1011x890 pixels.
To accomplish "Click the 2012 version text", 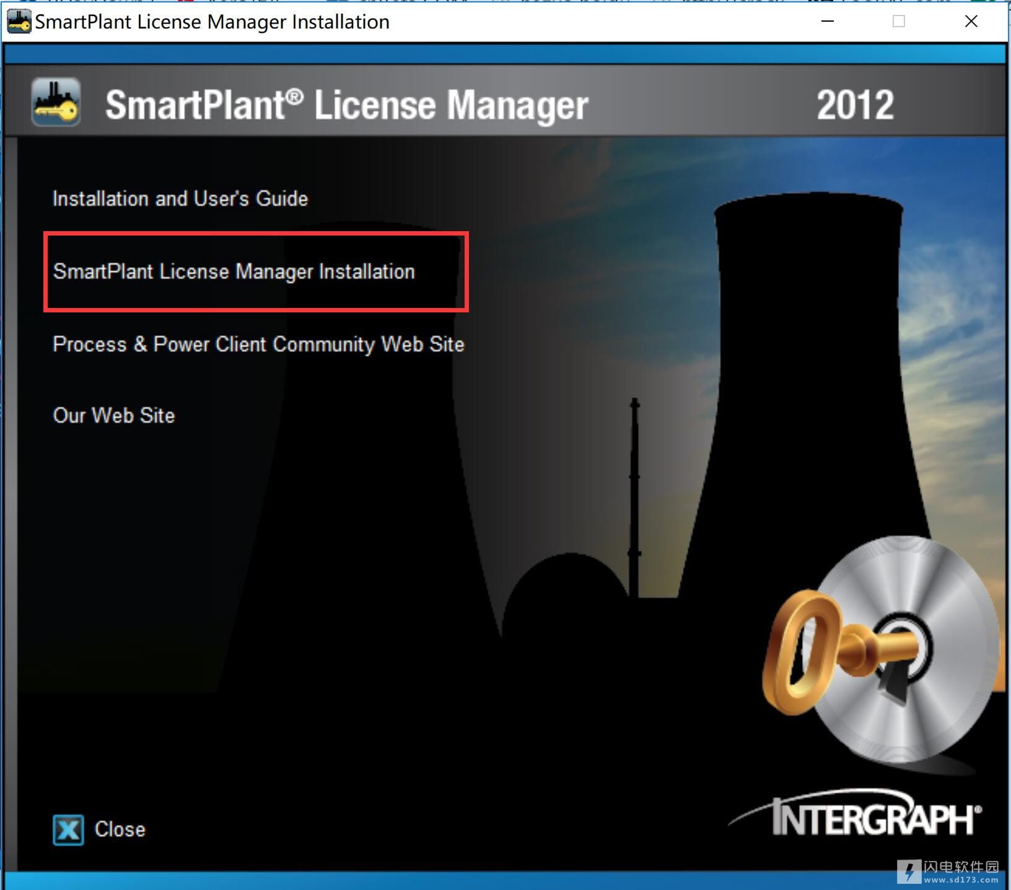I will pos(856,105).
